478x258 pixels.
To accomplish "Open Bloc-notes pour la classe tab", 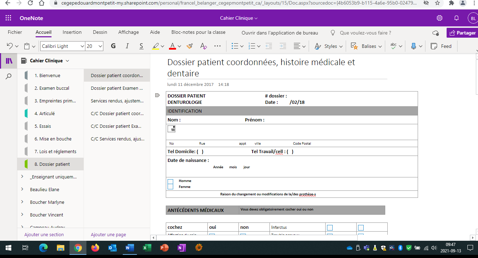I will [198, 32].
